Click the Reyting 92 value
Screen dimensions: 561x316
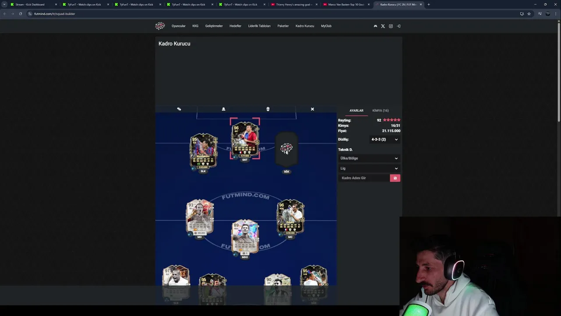coord(379,120)
